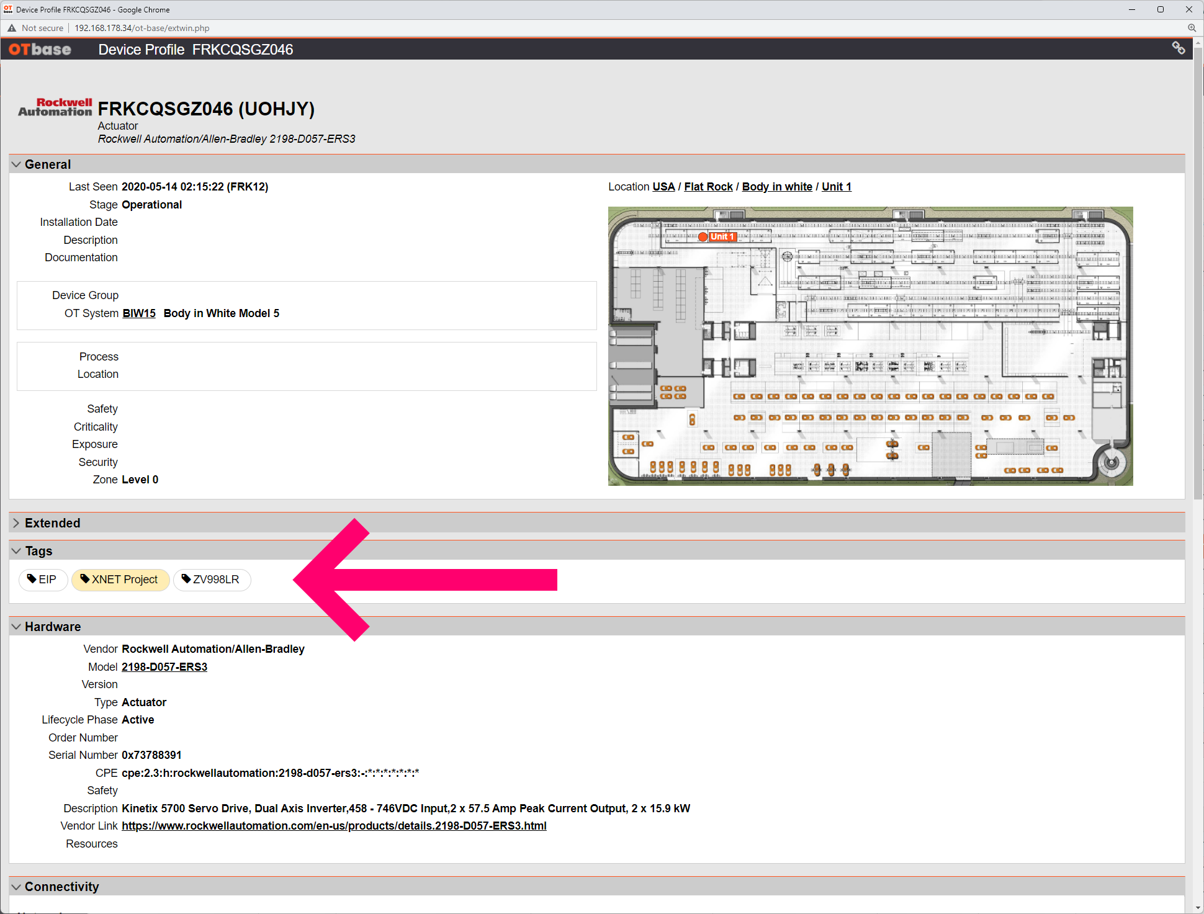
Task: Click the tag icon on ZV998LR
Action: coord(186,579)
